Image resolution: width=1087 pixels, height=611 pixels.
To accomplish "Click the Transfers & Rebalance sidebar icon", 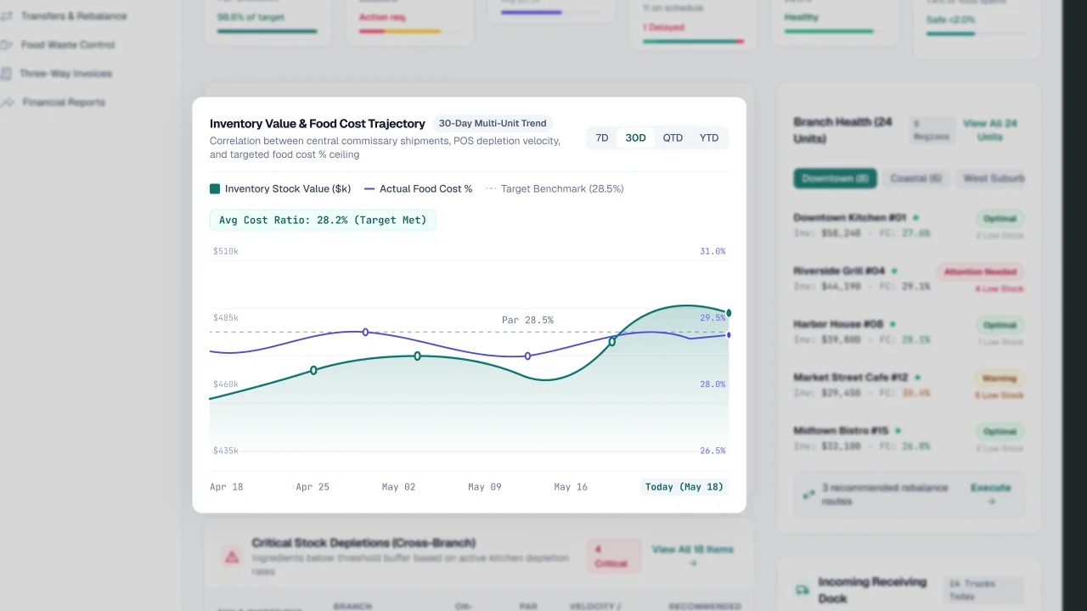I will coord(7,16).
